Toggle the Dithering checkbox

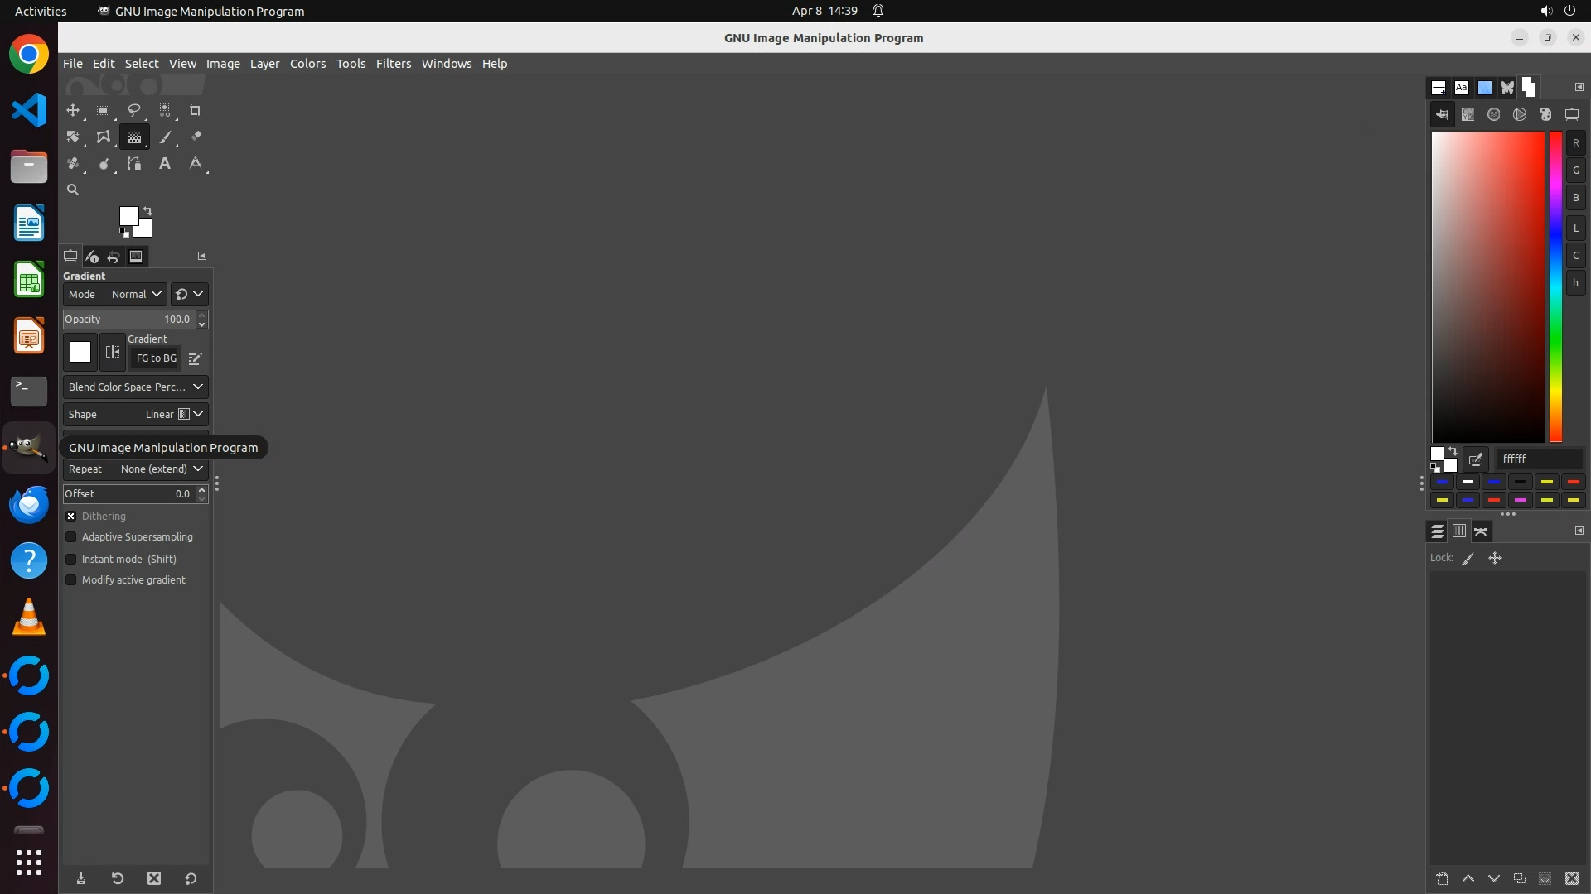pos(71,516)
